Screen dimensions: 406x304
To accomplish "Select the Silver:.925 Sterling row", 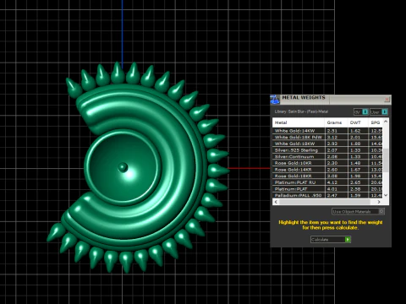I will click(x=327, y=150).
